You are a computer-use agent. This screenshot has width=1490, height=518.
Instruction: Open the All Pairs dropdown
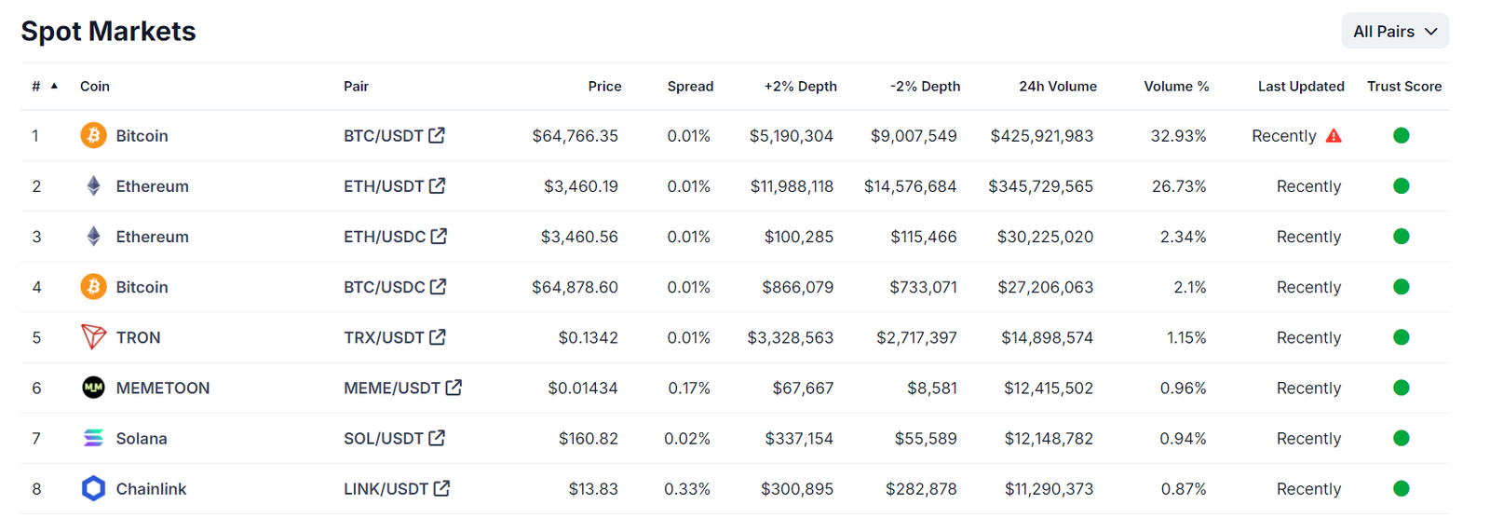[1394, 31]
